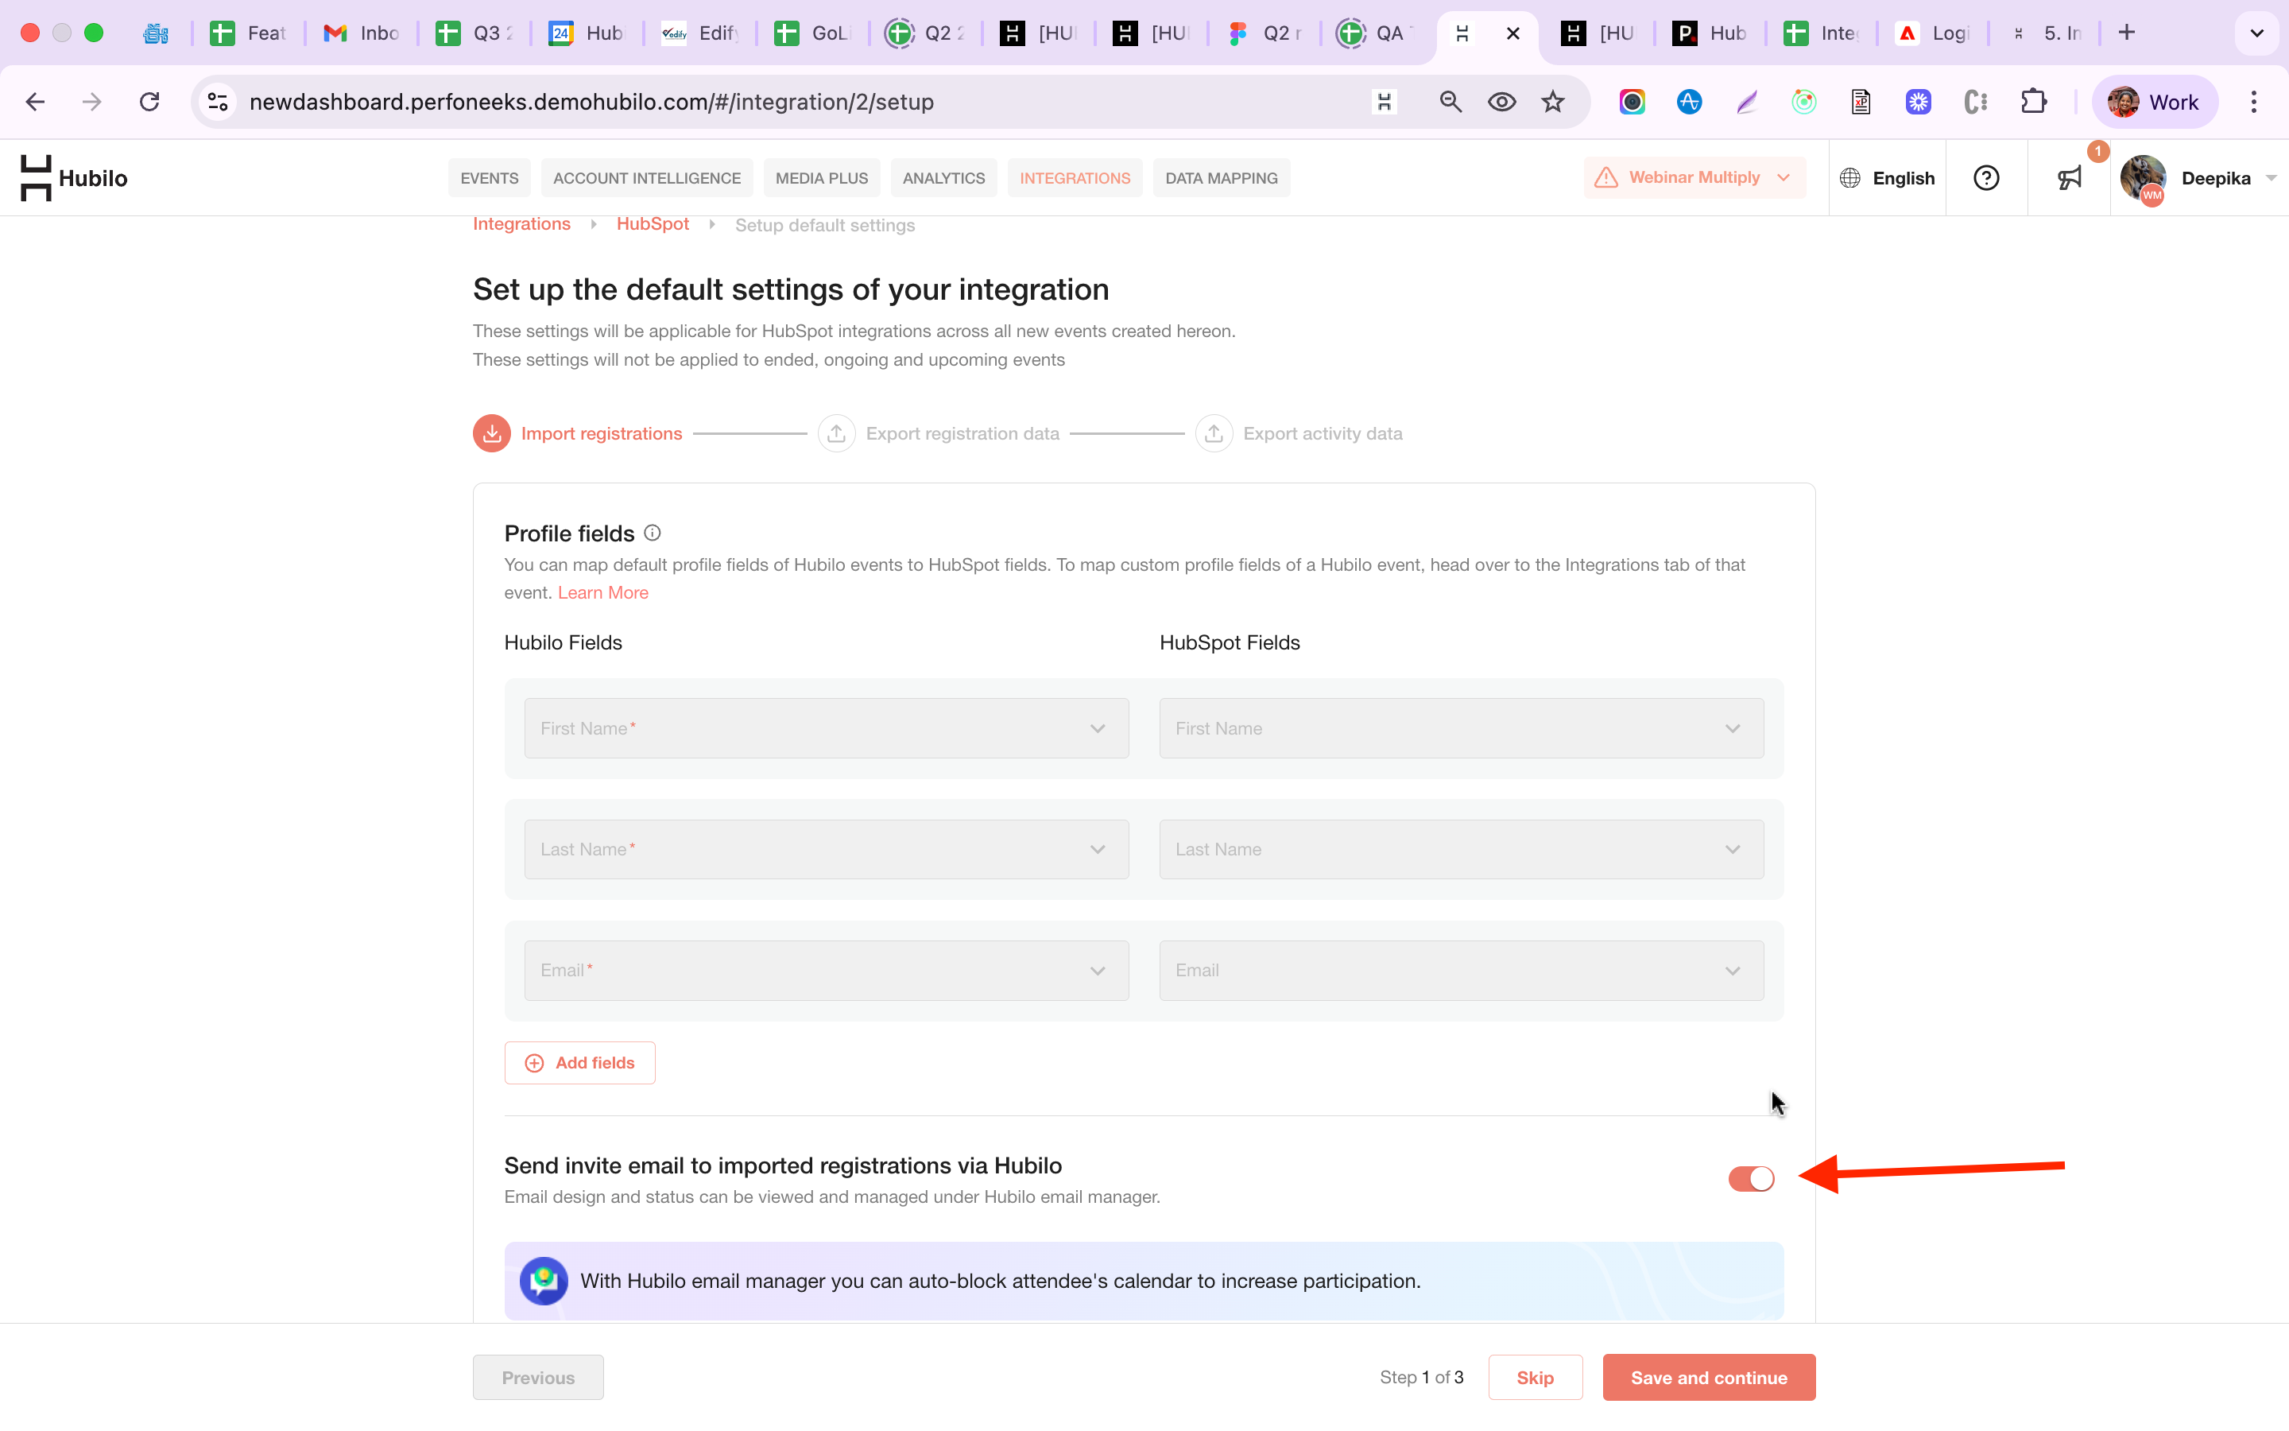This screenshot has width=2289, height=1431.
Task: Click the eye icon in address bar
Action: (1502, 101)
